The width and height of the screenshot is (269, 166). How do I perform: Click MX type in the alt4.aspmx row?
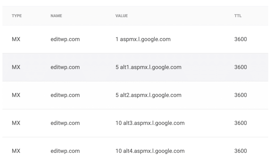click(16, 151)
